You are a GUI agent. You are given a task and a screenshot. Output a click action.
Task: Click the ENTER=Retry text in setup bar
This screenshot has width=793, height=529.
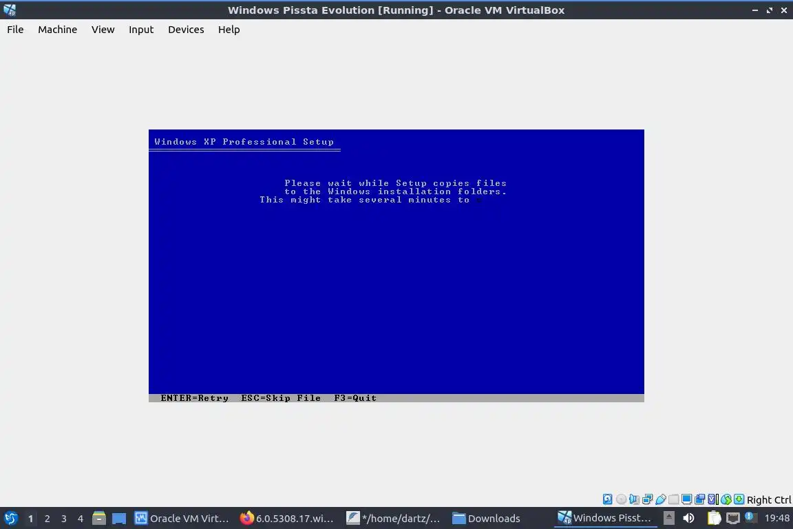(194, 398)
